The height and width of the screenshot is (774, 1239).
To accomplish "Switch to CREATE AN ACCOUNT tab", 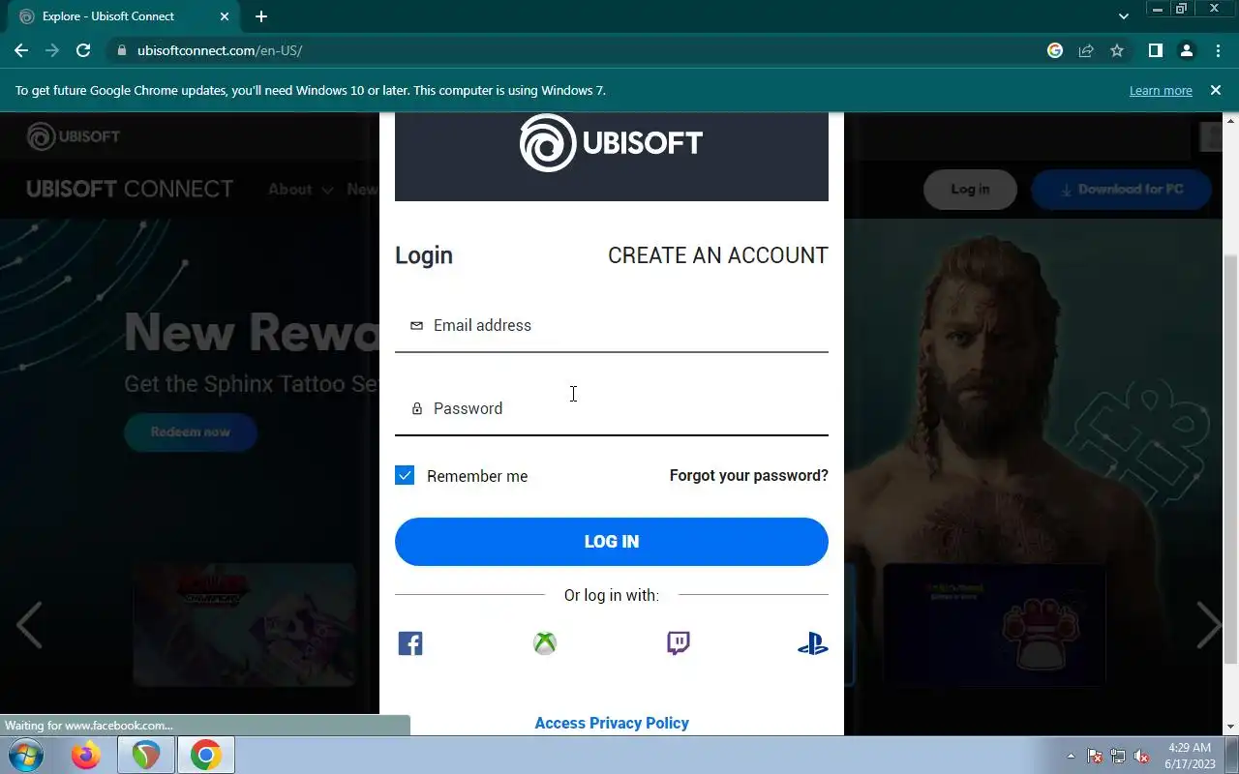I will tap(718, 255).
